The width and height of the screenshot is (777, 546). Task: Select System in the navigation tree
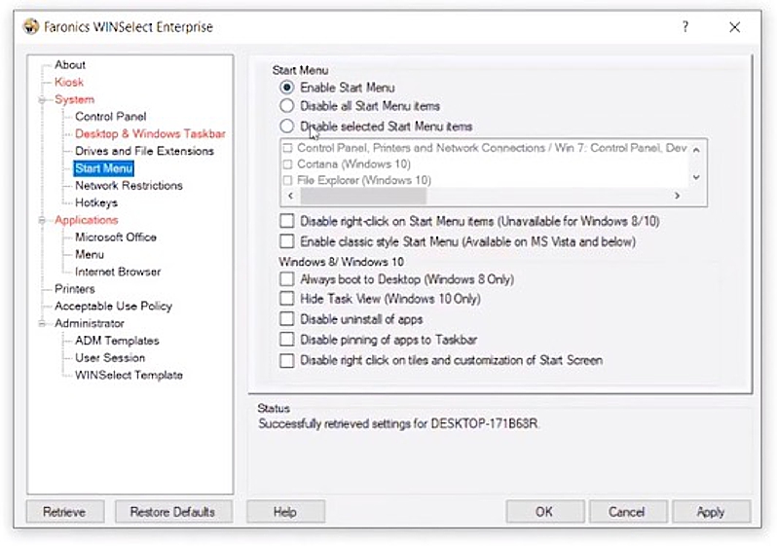[74, 99]
